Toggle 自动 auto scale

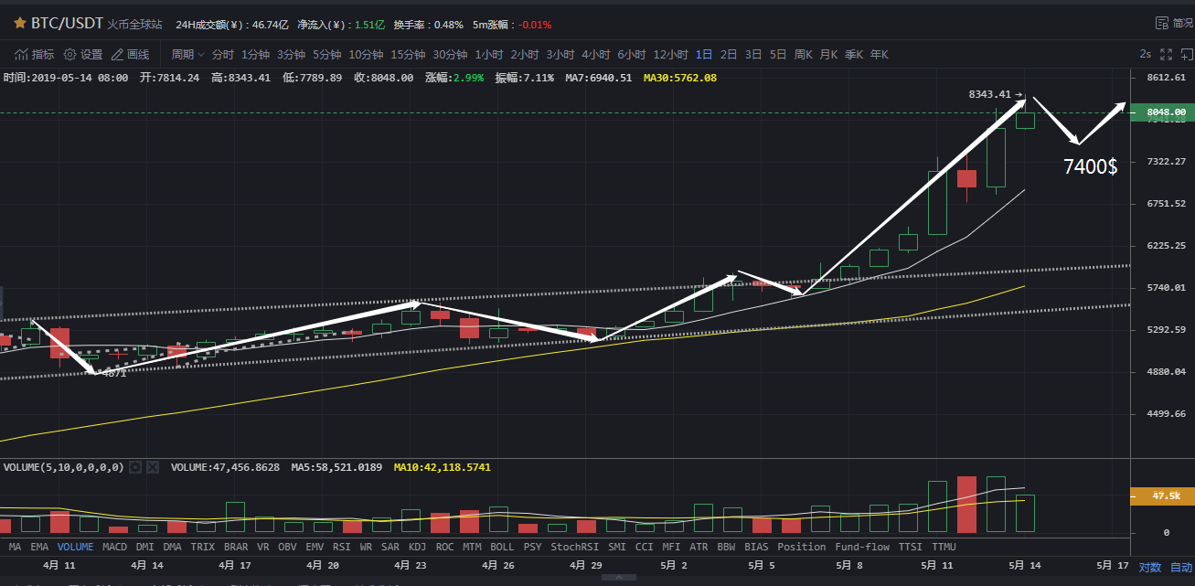[x=1180, y=567]
